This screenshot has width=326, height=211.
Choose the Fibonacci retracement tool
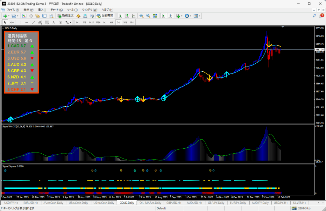tap(47, 22)
